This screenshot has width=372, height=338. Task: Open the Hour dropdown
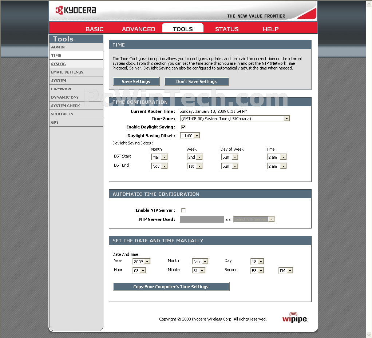[x=139, y=270]
